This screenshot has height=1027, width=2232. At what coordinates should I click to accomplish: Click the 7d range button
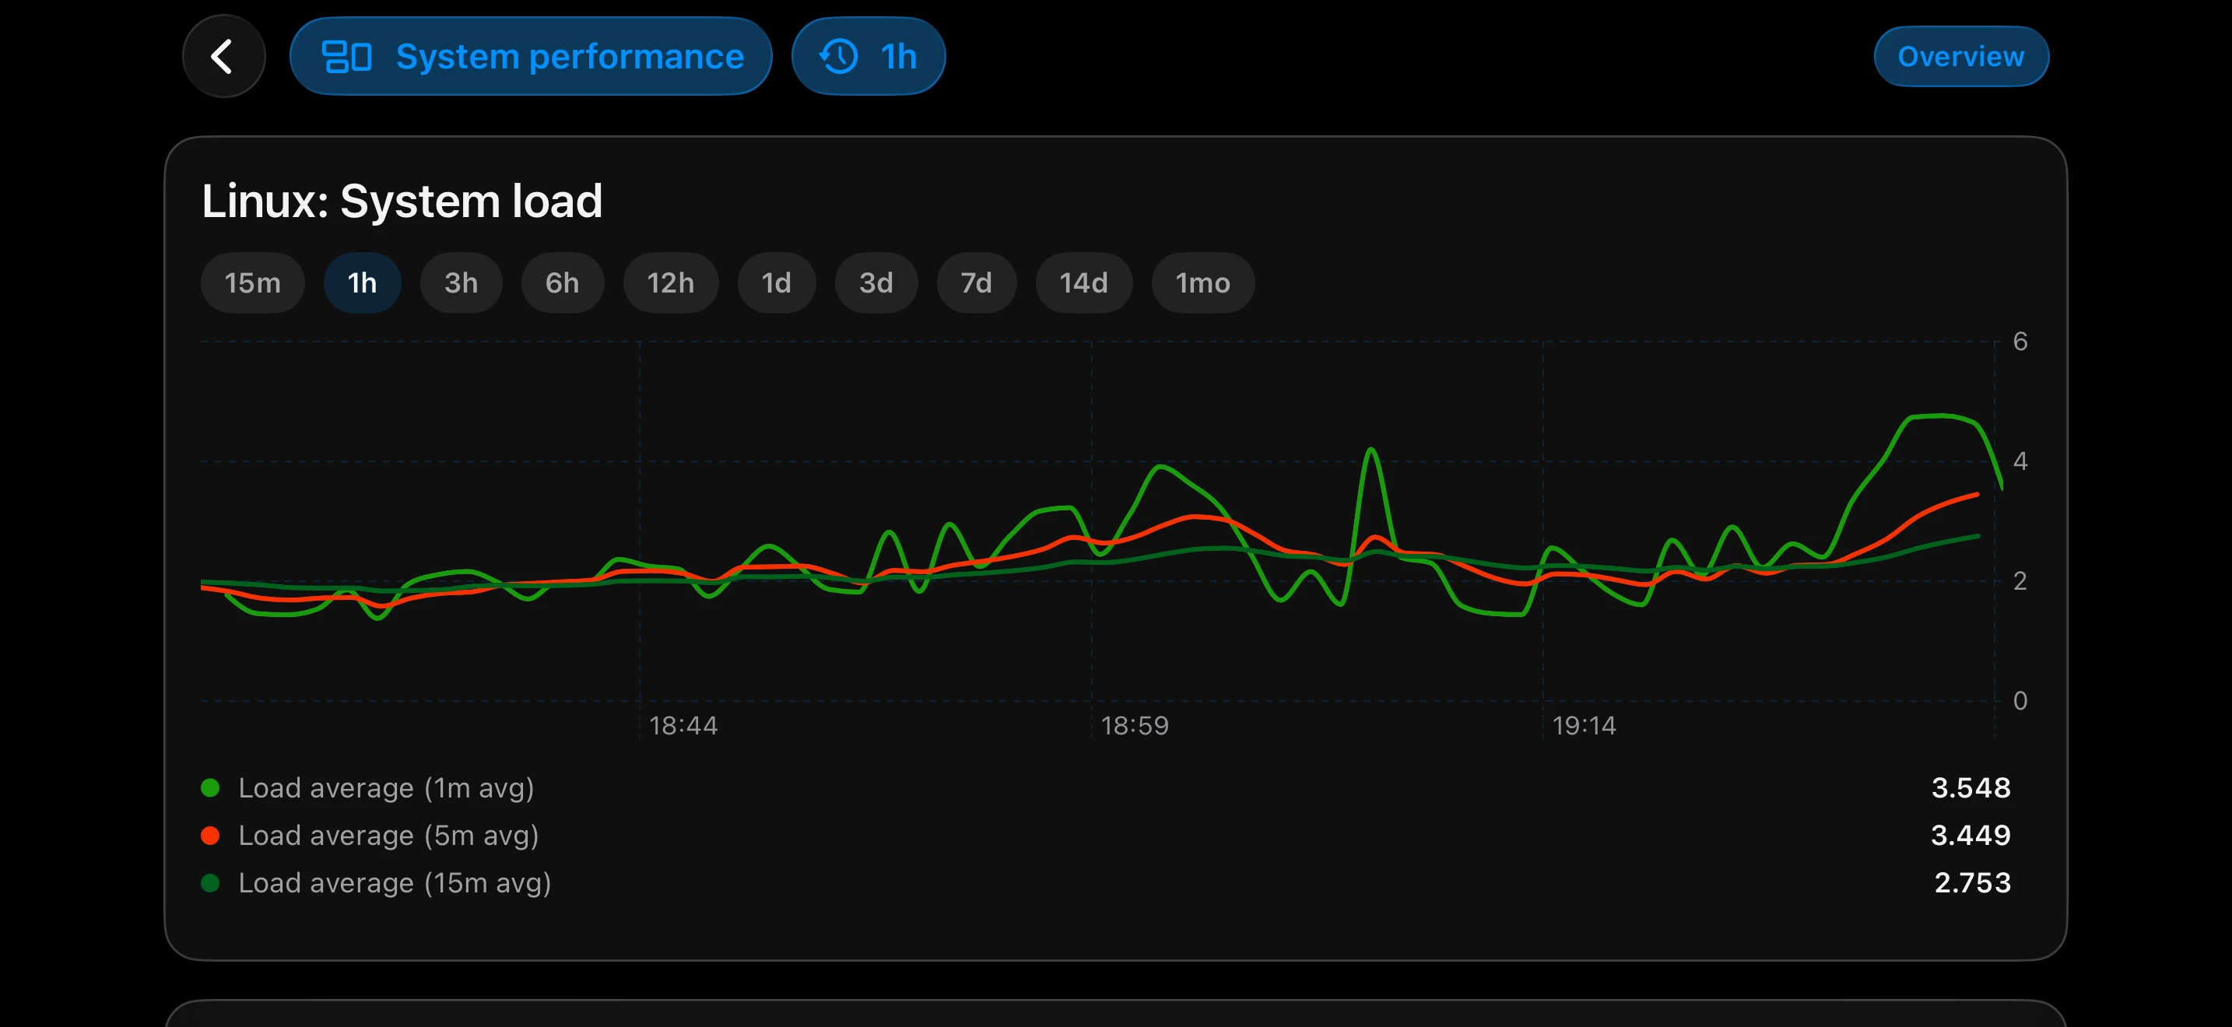(976, 282)
